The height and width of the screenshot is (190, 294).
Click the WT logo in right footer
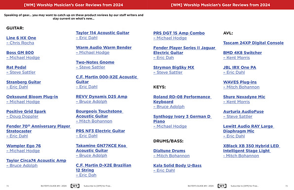tap(222, 186)
